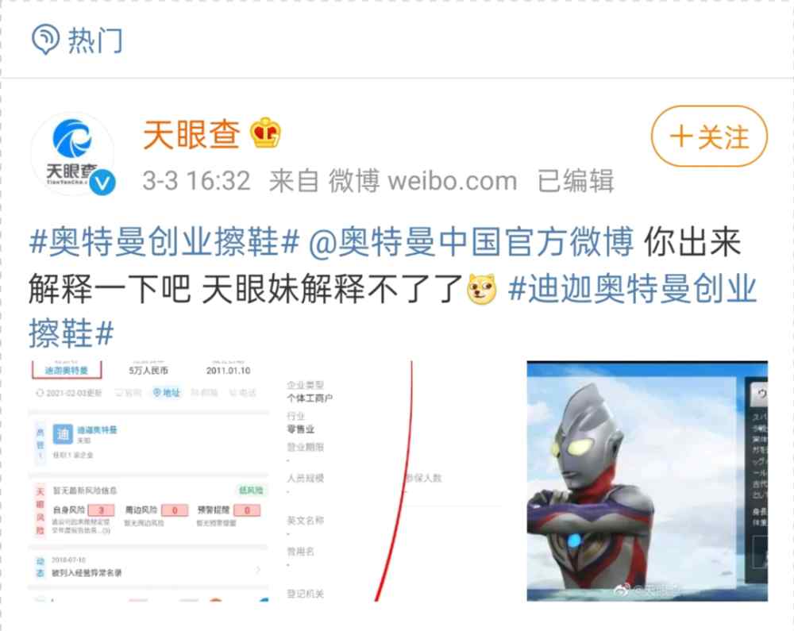Tap the blue verified V badge

pos(102,183)
